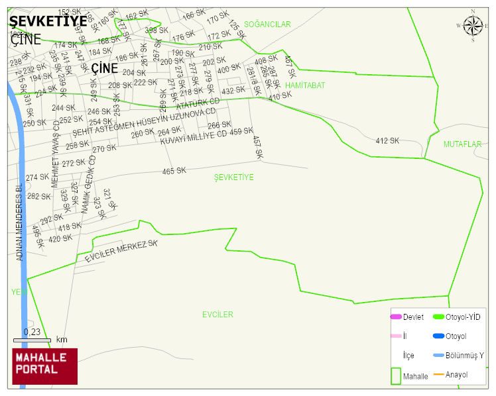Click the compass rose icon
The image size is (496, 396).
473,26
